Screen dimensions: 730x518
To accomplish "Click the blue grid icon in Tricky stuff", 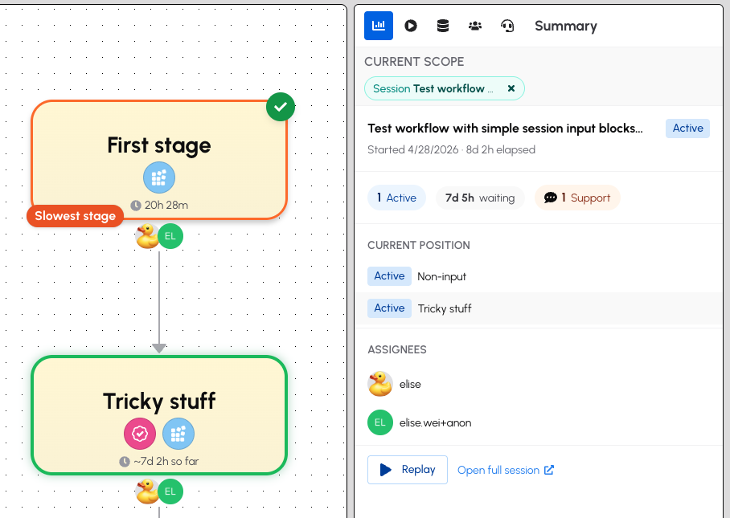I will tap(178, 434).
